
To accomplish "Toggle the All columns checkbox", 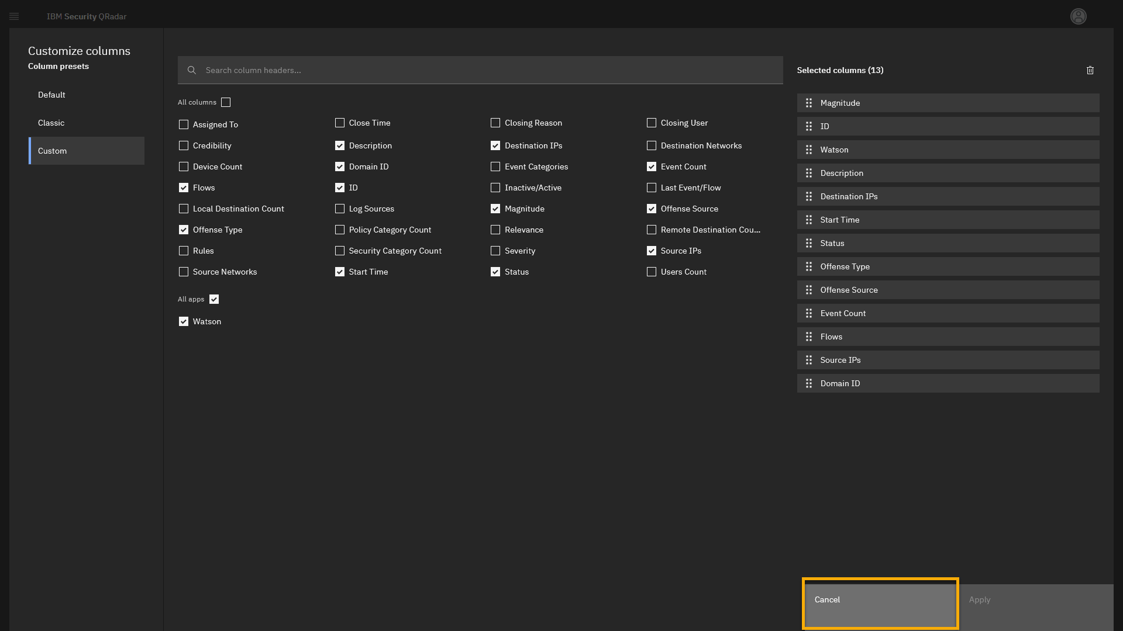I will [x=226, y=102].
